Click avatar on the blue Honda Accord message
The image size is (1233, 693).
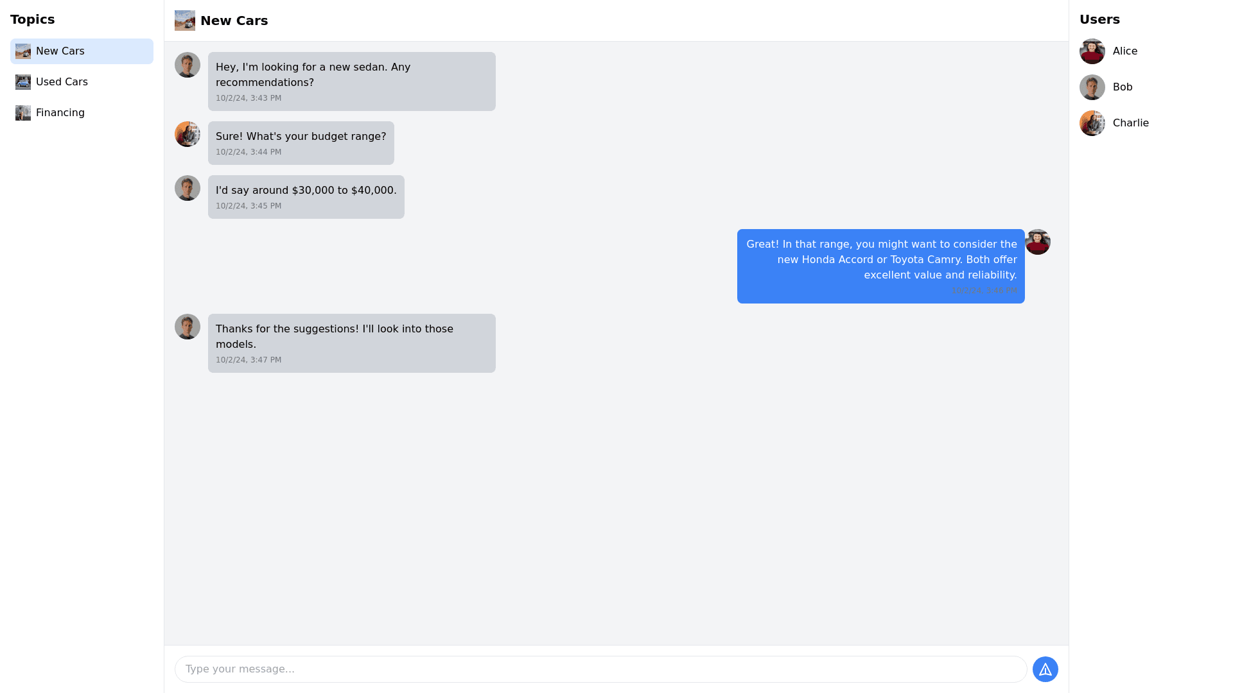pos(1037,242)
